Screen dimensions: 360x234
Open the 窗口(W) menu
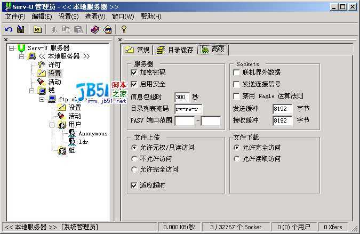click(x=123, y=17)
